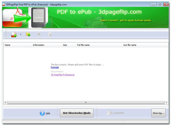Minimize the 3DPageFlip window
The image size is (171, 128).
click(x=153, y=4)
